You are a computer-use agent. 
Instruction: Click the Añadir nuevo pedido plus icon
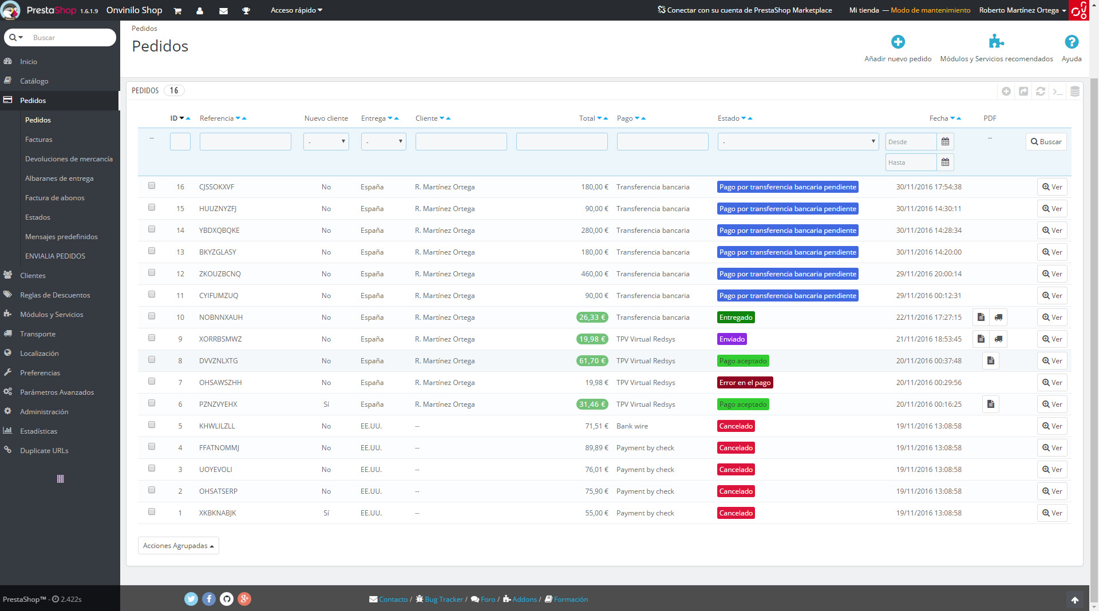(898, 42)
